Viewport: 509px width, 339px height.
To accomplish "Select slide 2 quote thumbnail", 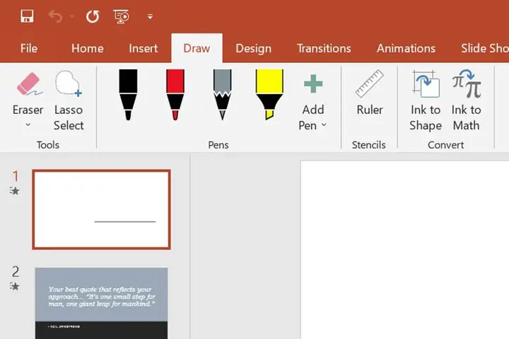I will pos(101,303).
